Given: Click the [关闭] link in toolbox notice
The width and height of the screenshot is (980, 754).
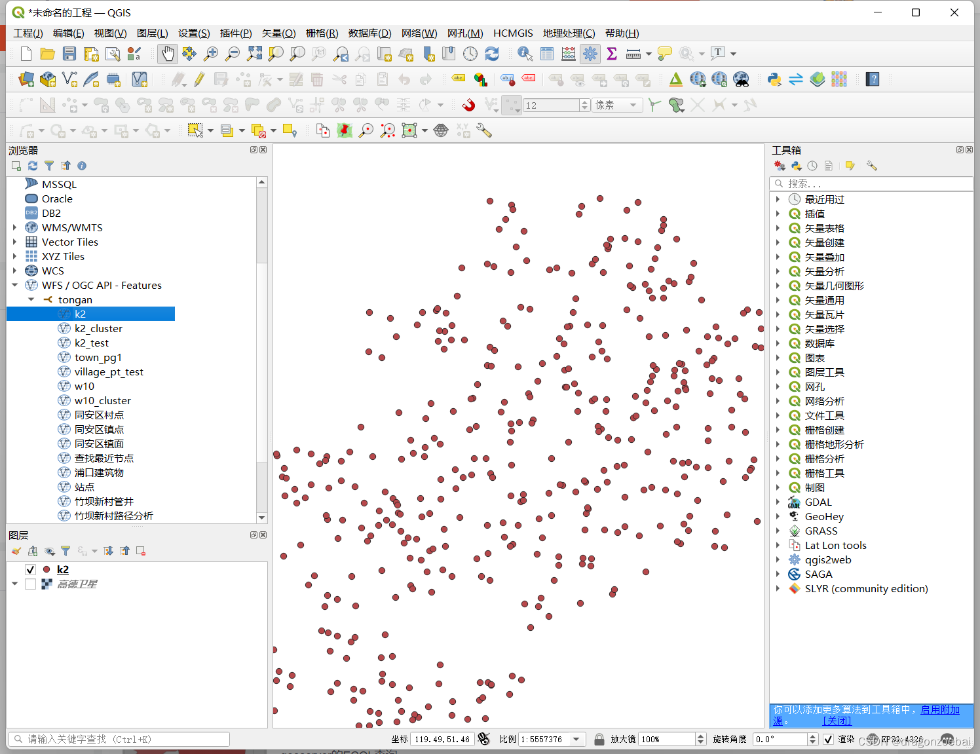Looking at the screenshot, I should tap(837, 721).
